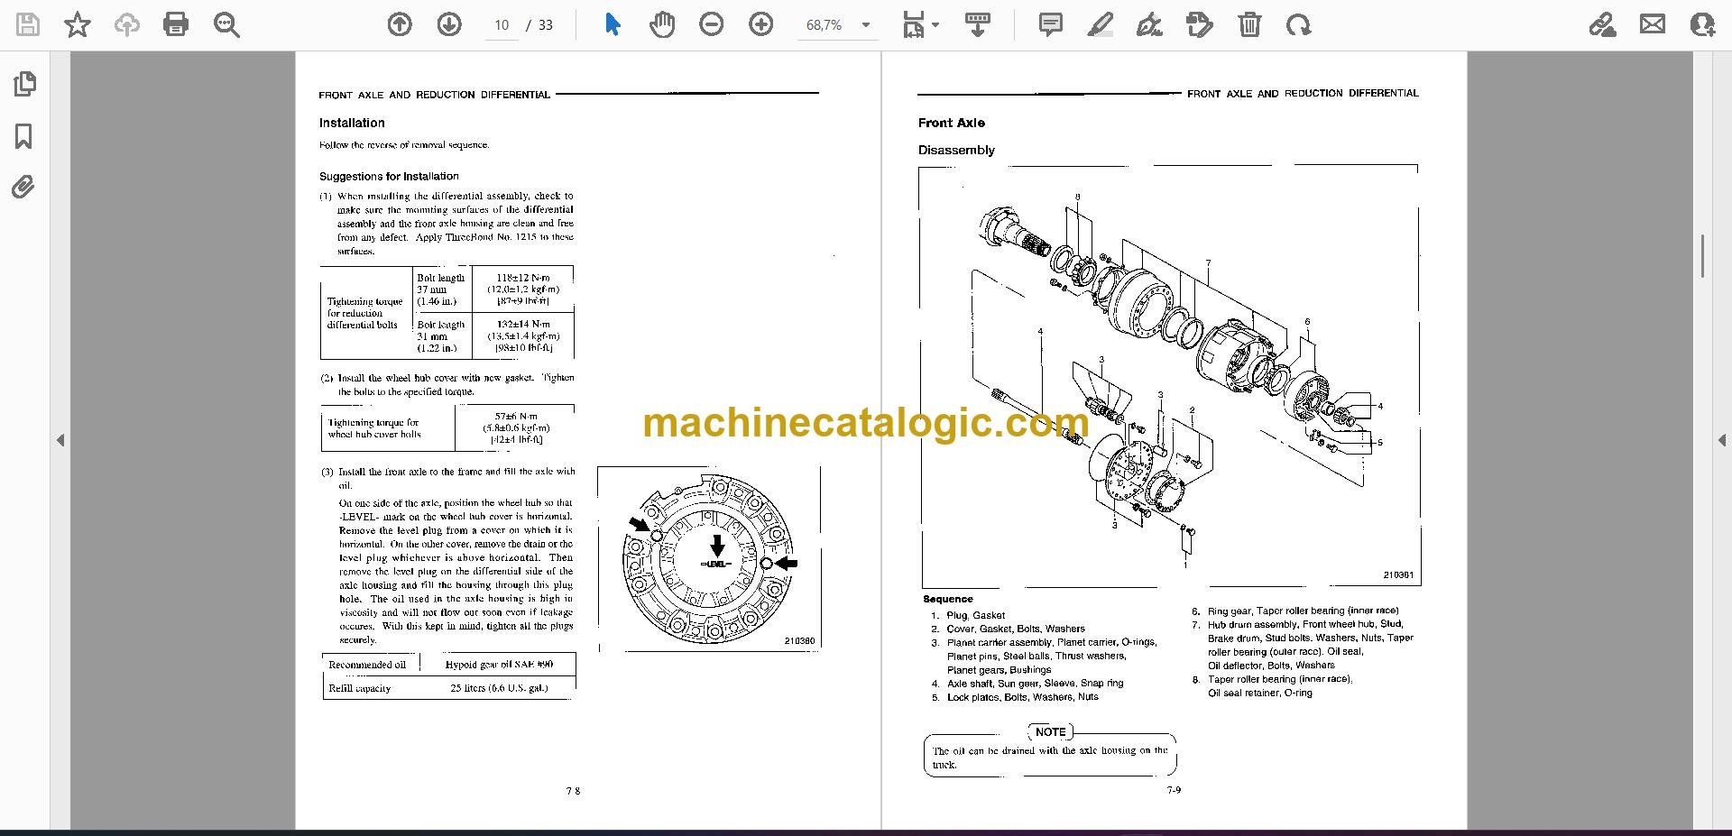Click the vertical scrollbar thumb
This screenshot has height=836, width=1732.
click(x=1702, y=256)
